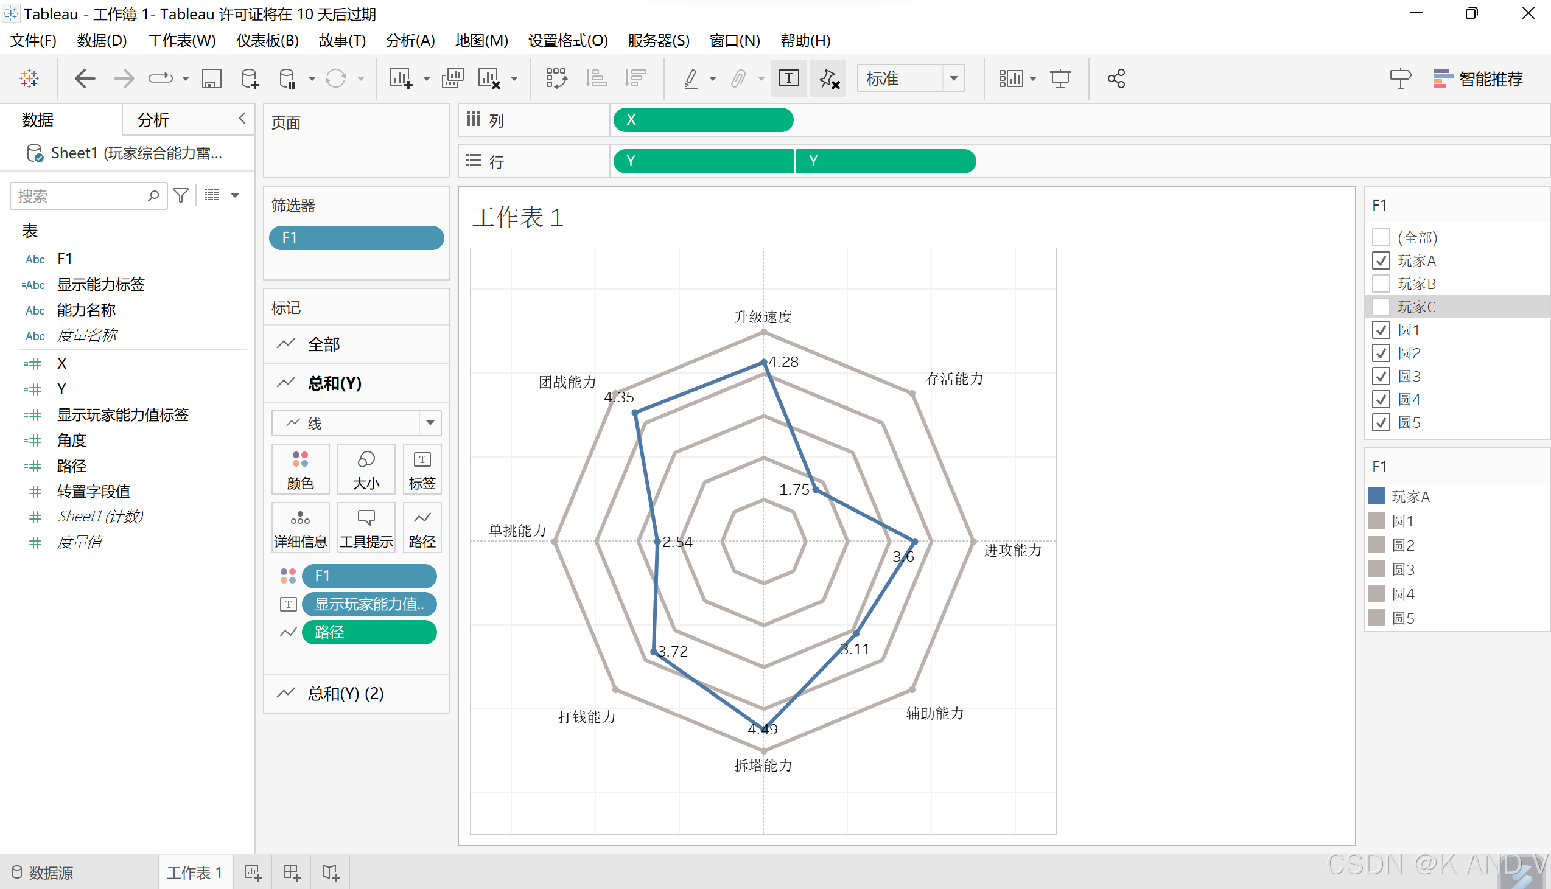
Task: Open the 分析(A) menu
Action: 410,41
